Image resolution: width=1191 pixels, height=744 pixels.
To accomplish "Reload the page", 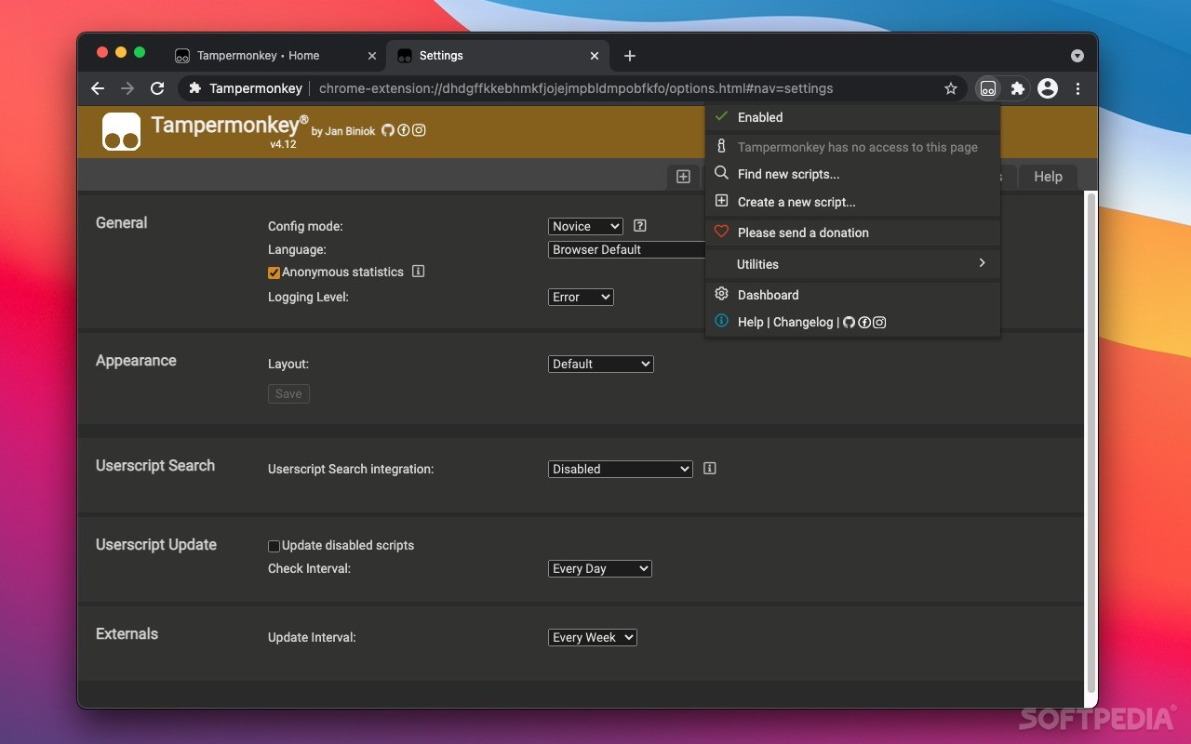I will tap(157, 88).
